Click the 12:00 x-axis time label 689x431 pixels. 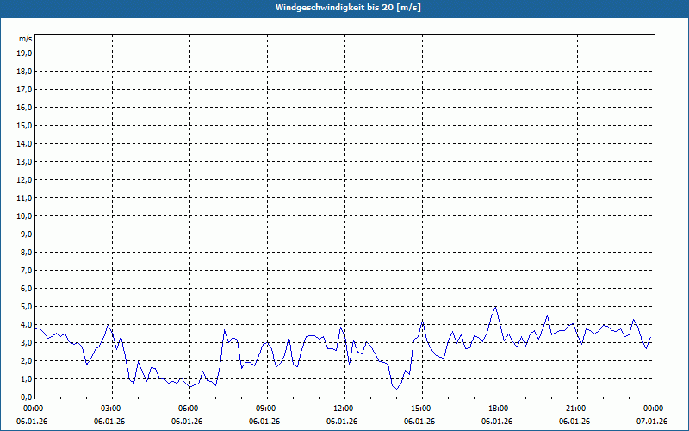(x=344, y=408)
